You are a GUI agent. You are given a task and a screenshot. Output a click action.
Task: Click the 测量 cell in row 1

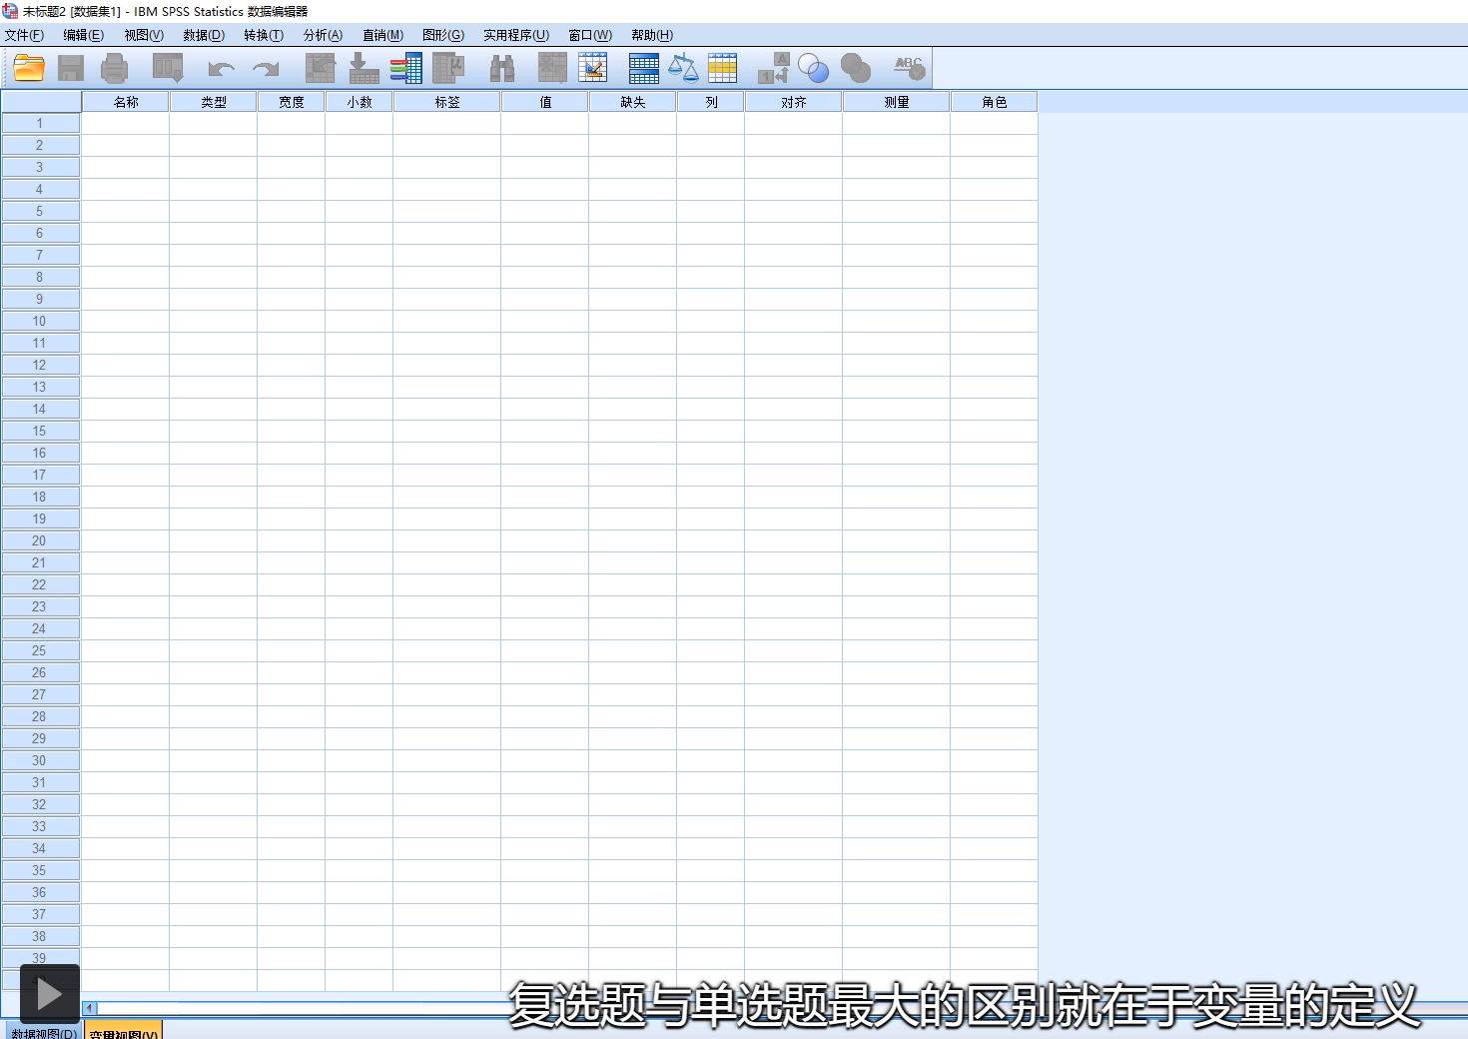pos(897,123)
